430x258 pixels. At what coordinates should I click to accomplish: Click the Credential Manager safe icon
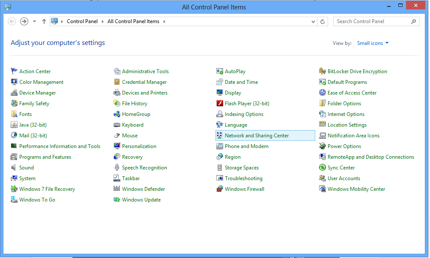click(x=117, y=82)
